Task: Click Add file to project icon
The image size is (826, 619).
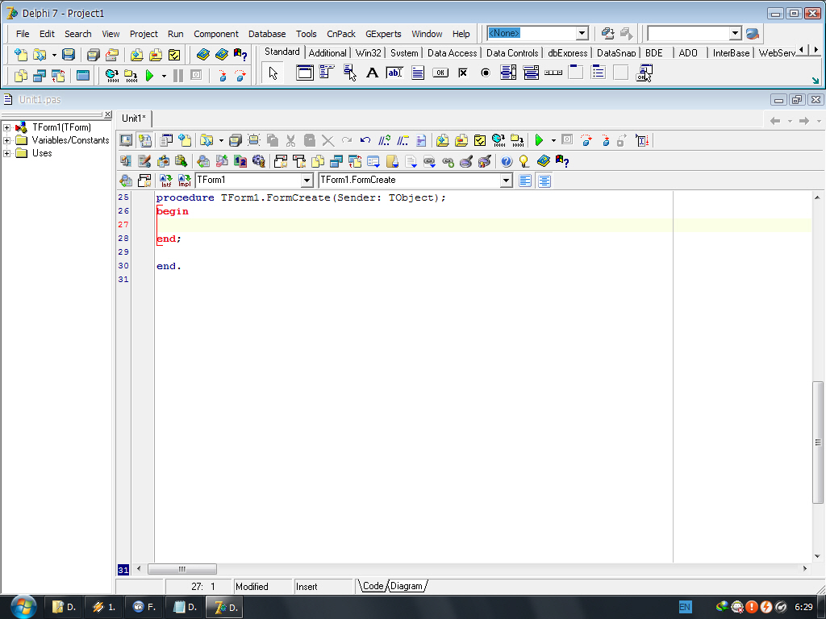Action: point(136,54)
